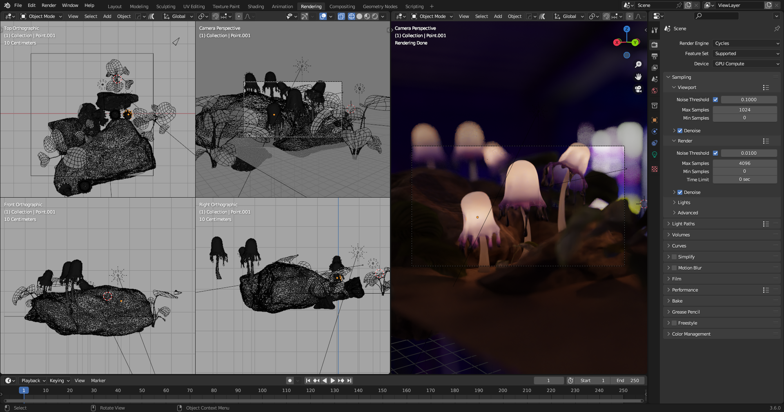784x412 pixels.
Task: Click the Render Max Samples field
Action: click(744, 163)
